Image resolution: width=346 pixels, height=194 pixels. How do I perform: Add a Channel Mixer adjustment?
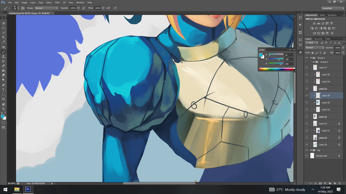coord(330,28)
